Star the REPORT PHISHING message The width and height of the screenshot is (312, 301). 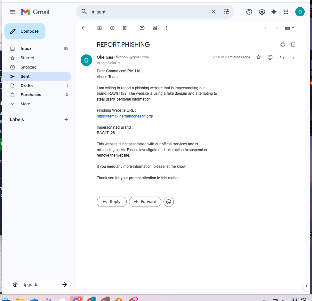[259, 57]
